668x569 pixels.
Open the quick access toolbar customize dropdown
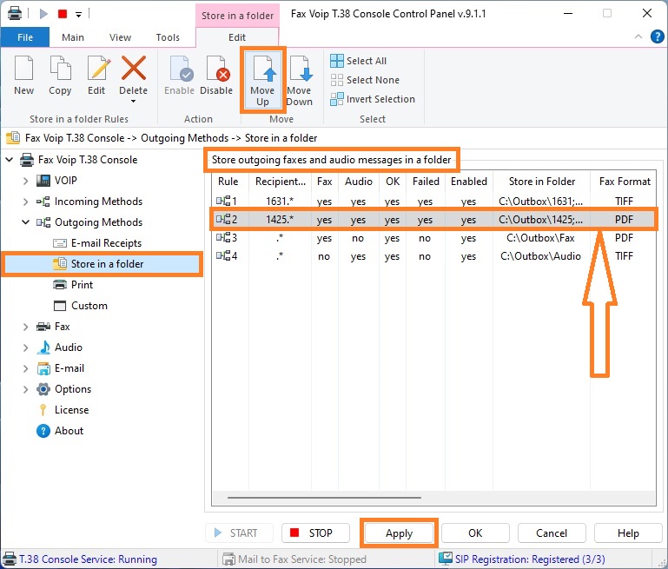click(79, 15)
